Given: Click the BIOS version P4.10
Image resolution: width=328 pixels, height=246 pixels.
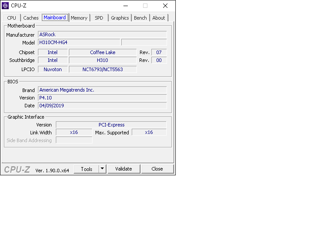Looking at the screenshot, I should pyautogui.click(x=102, y=98).
